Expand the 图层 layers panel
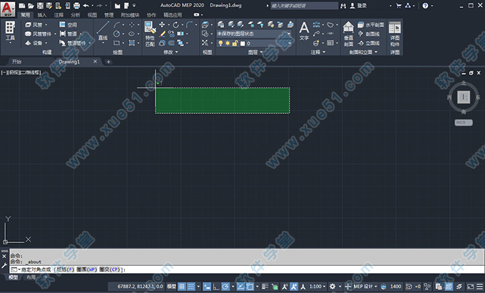This screenshot has height=293, width=485. [255, 52]
